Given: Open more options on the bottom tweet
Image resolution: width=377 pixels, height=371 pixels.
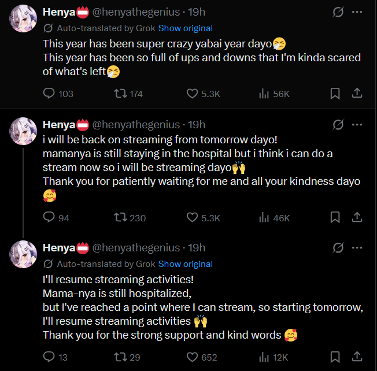Looking at the screenshot, I should point(357,248).
